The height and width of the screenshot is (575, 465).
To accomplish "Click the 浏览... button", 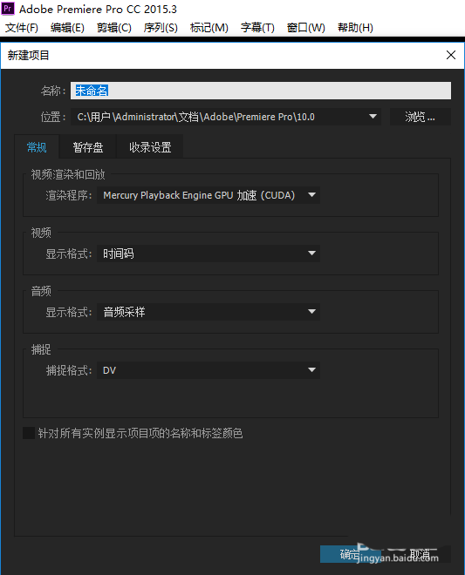I will 421,117.
